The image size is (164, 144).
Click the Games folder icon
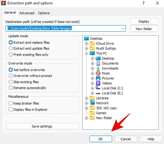[92, 113]
